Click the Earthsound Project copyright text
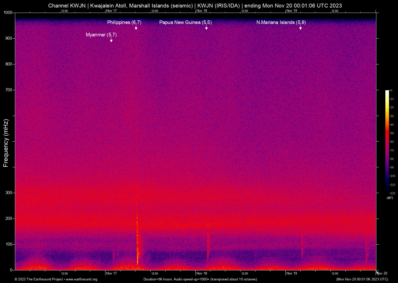Image resolution: width=398 pixels, height=283 pixels. pos(39,279)
